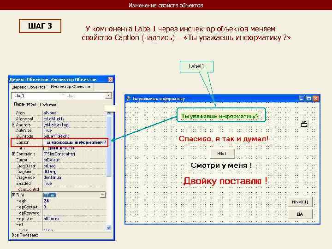Select the HelpType property name
The image size is (332, 249).
pyautogui.click(x=24, y=219)
